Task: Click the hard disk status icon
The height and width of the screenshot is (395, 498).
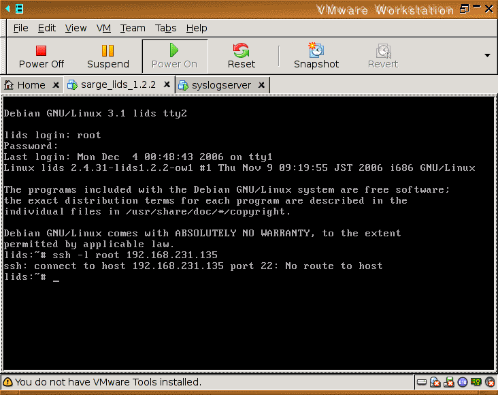Action: 422,382
